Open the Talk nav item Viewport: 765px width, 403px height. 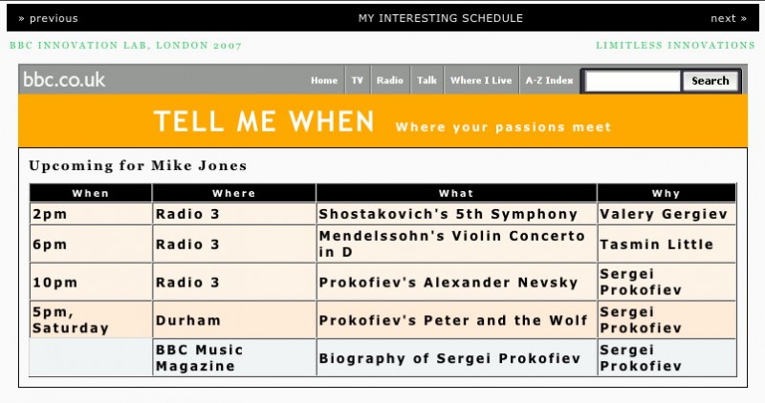click(426, 81)
